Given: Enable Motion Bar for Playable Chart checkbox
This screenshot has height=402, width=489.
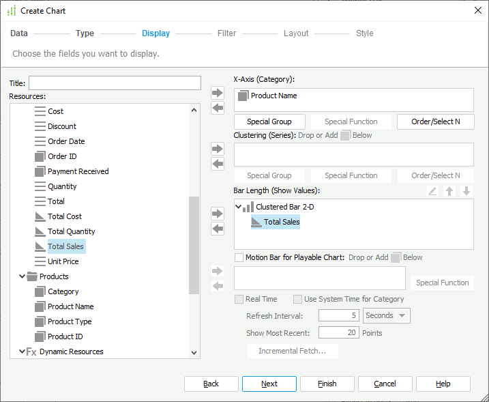Looking at the screenshot, I should (239, 257).
